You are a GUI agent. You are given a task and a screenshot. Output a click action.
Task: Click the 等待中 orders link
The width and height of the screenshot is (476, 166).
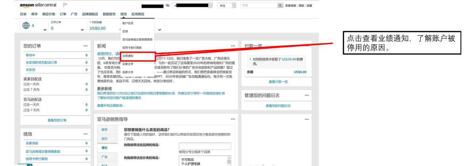pyautogui.click(x=31, y=55)
